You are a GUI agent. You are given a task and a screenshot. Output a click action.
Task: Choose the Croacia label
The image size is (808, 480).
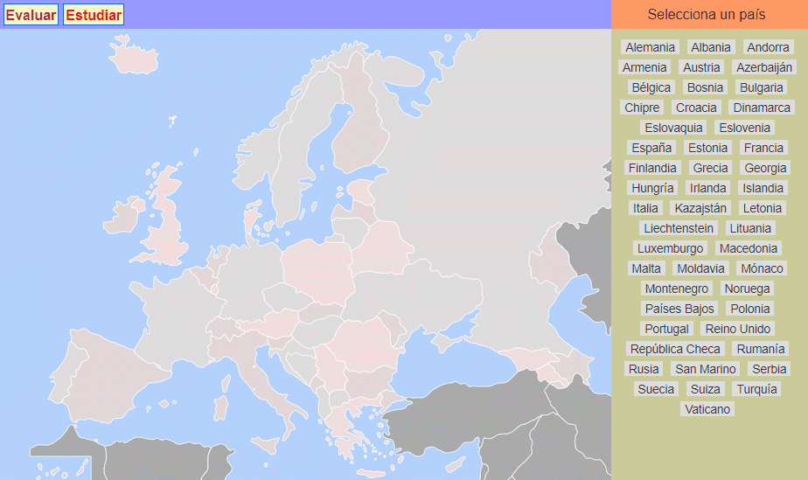tap(696, 108)
